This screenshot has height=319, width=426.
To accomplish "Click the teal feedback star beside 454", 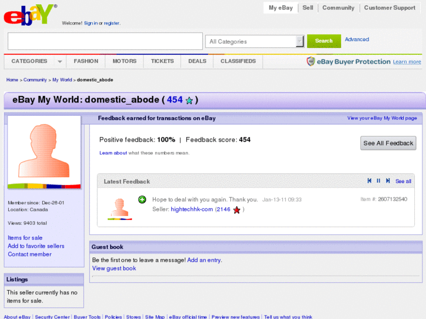I will click(x=189, y=101).
